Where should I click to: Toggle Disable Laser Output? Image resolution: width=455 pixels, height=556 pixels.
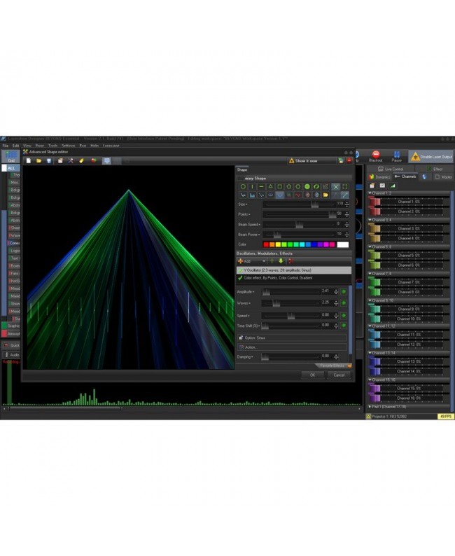pos(431,156)
